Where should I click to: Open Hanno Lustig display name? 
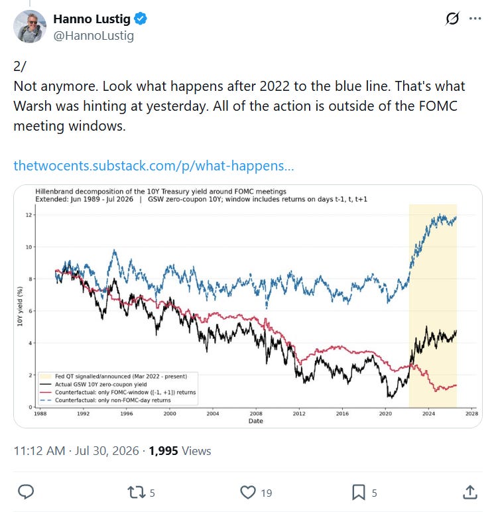[92, 19]
